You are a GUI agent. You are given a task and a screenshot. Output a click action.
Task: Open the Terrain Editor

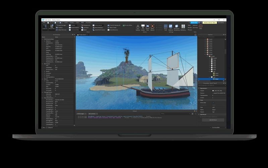click(128, 25)
